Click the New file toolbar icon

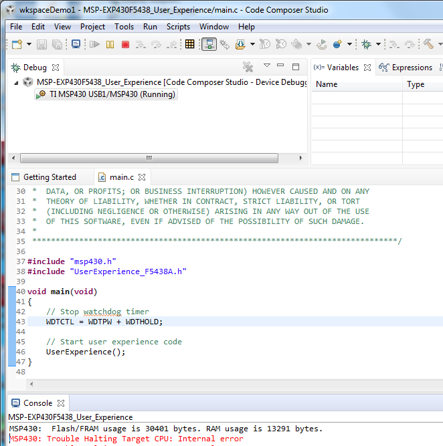point(17,45)
